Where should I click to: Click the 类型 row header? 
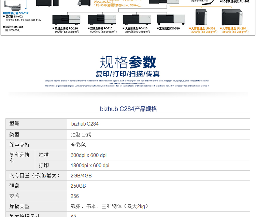37,135
